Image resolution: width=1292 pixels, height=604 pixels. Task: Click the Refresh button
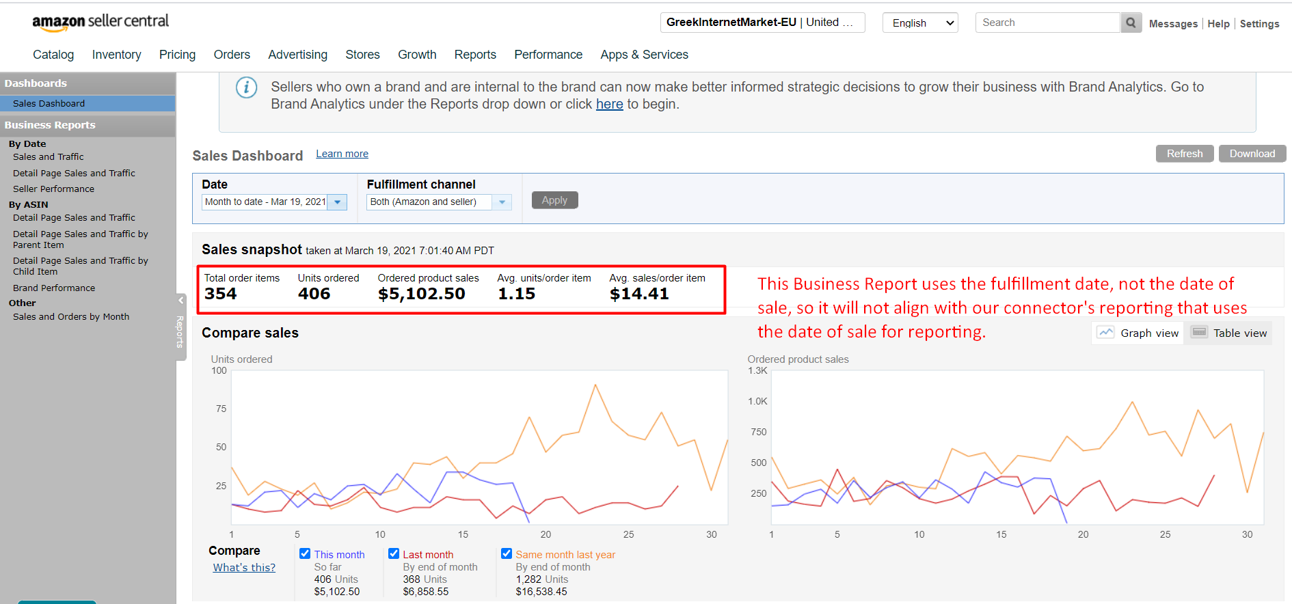pyautogui.click(x=1185, y=154)
